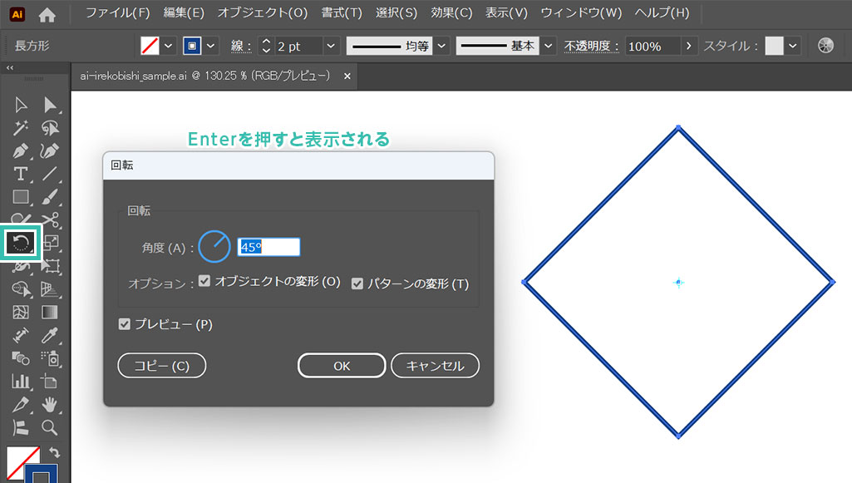852x483 pixels.
Task: Select the Eyedropper tool
Action: pos(50,335)
